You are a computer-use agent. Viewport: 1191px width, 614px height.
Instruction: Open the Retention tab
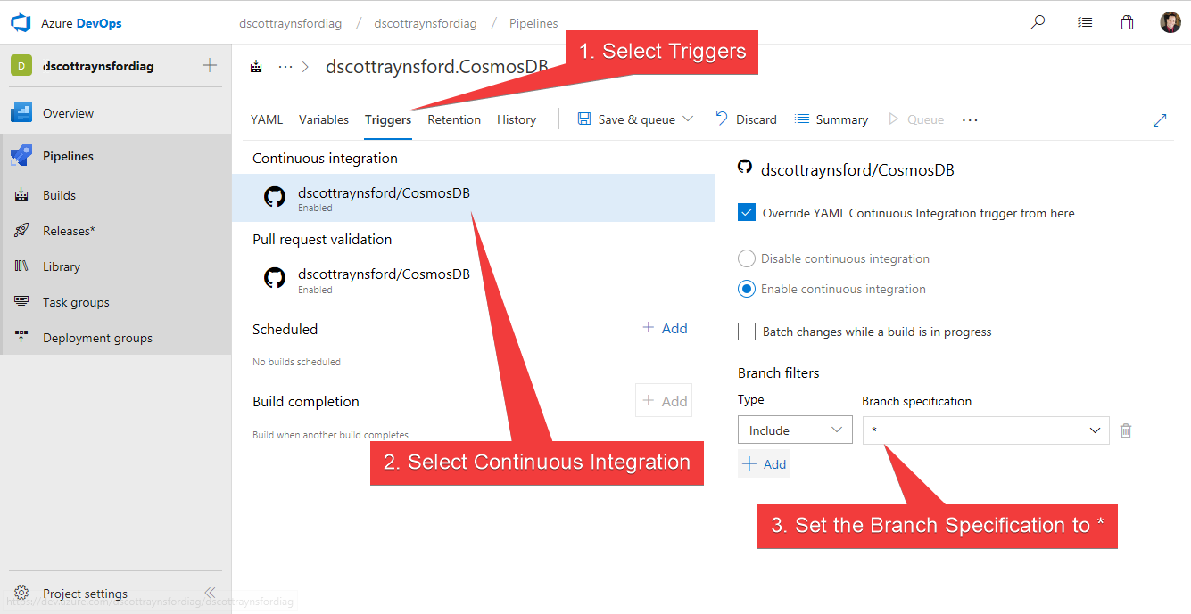[454, 119]
